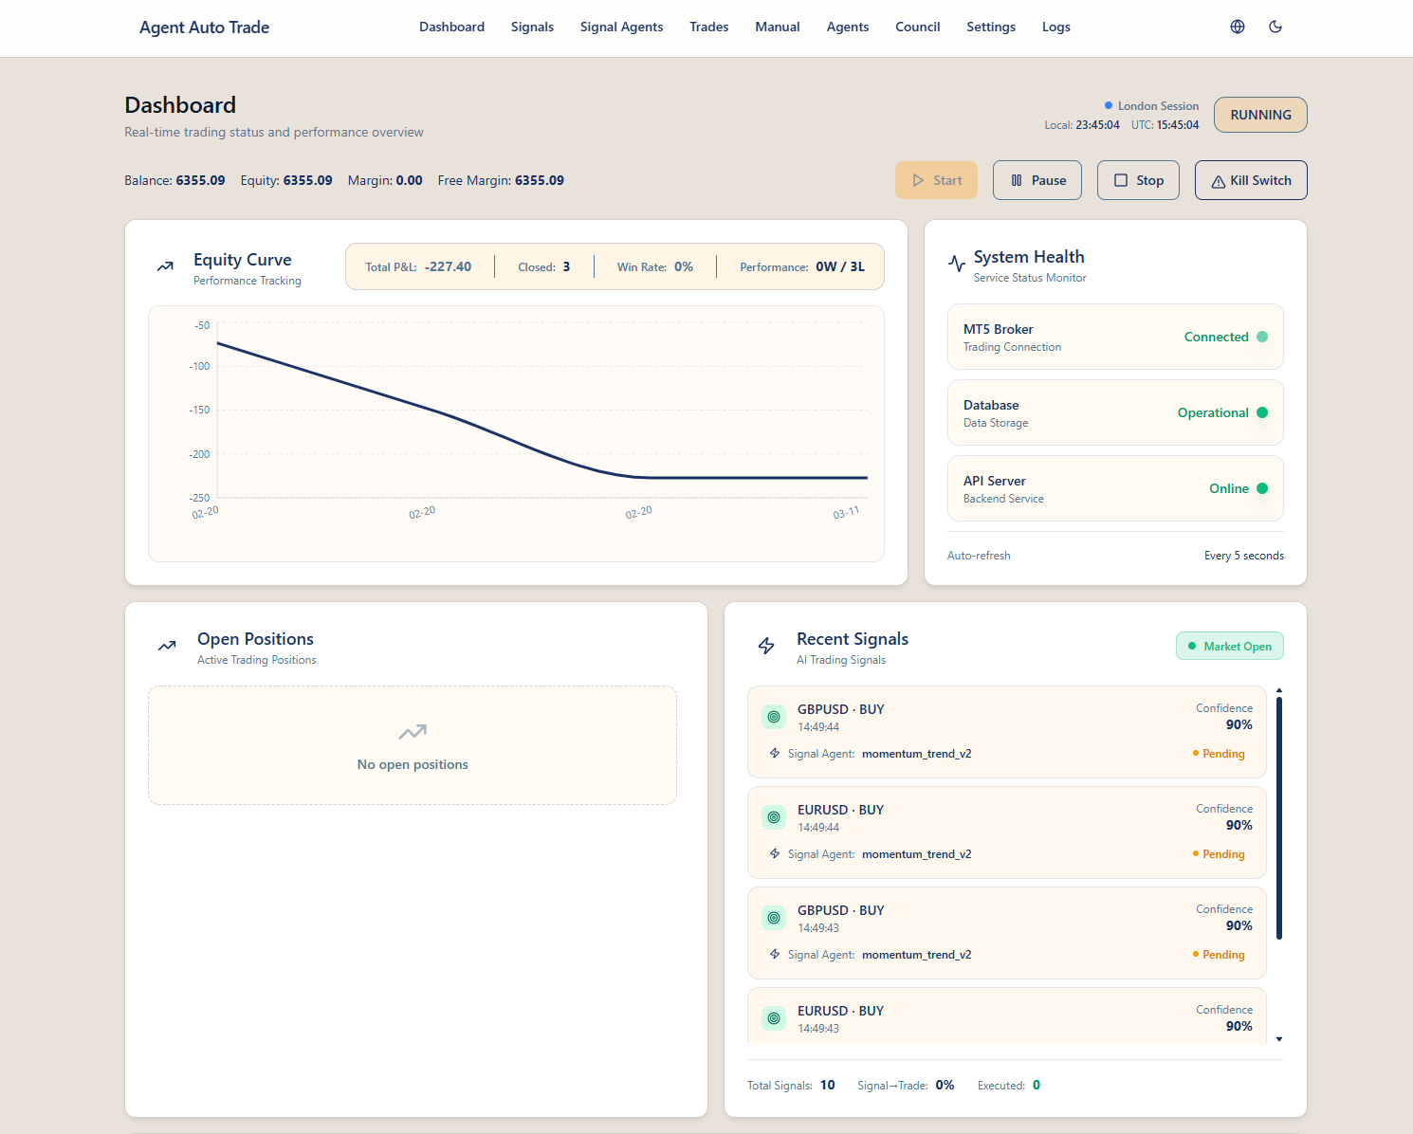Toggle dark mode with moon icon
The width and height of the screenshot is (1413, 1134).
pyautogui.click(x=1275, y=27)
